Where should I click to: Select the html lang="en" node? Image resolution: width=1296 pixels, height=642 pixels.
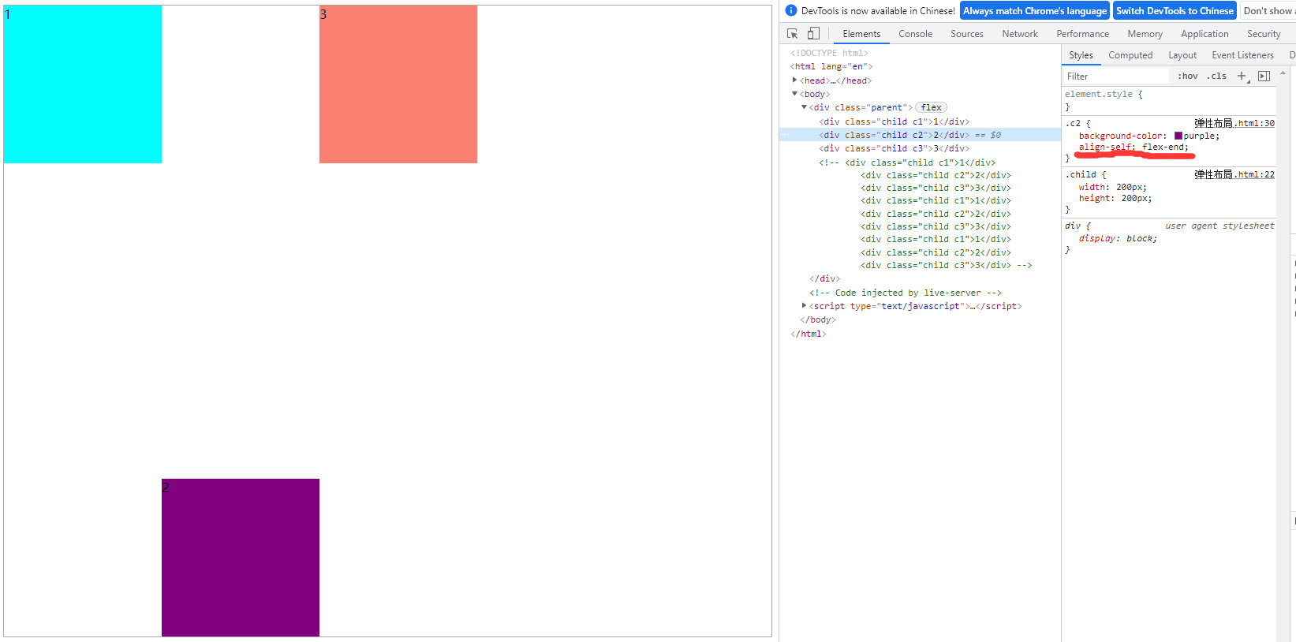(831, 66)
